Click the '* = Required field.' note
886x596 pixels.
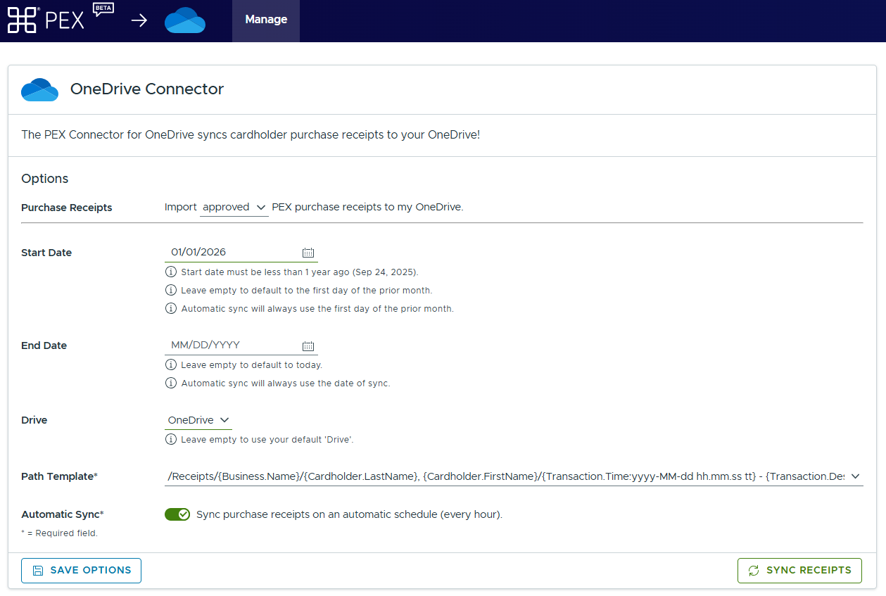(59, 533)
